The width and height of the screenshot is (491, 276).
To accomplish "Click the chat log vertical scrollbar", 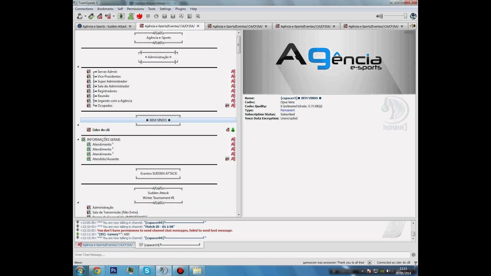I will point(413,231).
